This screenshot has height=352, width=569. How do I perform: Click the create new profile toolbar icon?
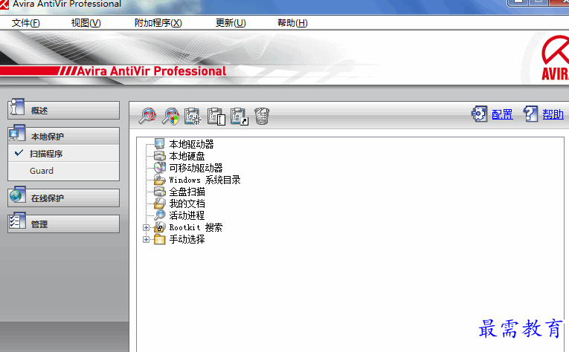click(x=193, y=116)
